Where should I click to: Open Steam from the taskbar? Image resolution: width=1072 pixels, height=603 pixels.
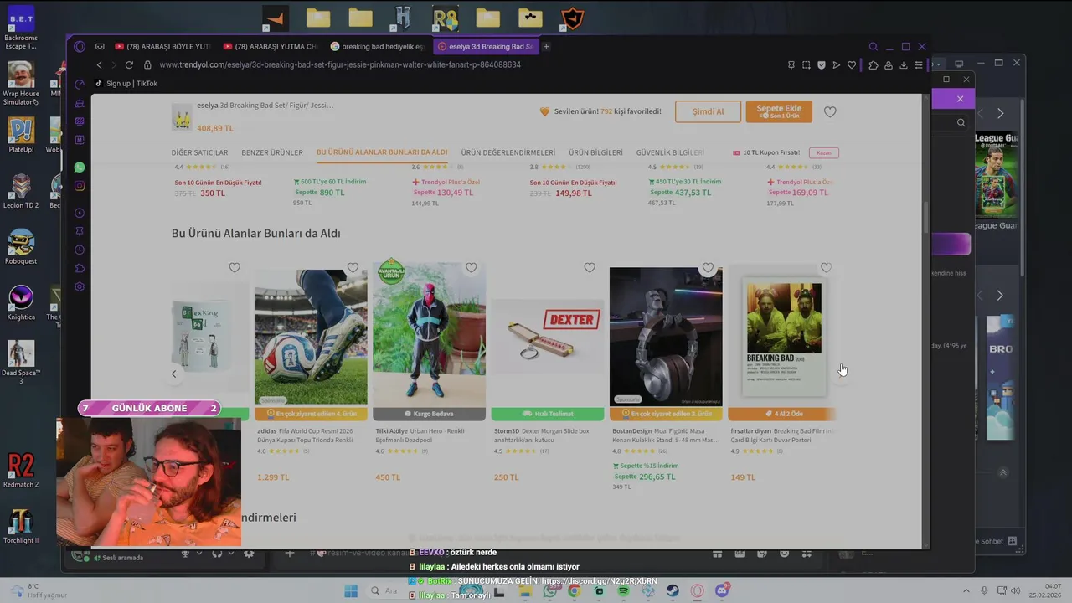tap(673, 590)
